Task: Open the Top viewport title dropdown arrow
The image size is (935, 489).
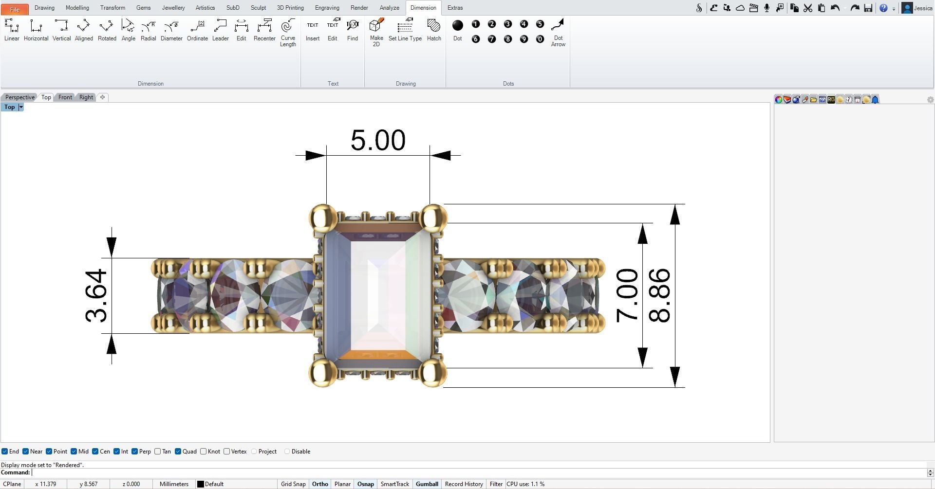Action: pos(21,107)
